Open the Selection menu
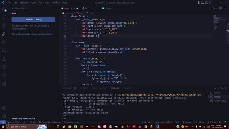This screenshot has width=229, height=129. 24,3
